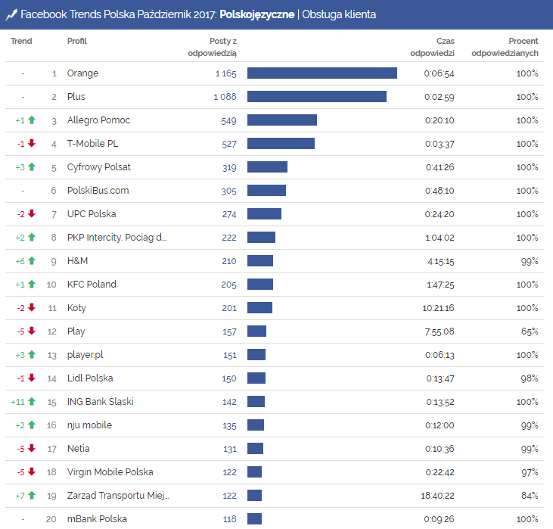This screenshot has height=529, width=553.
Task: Click the trend chart icon in header
Action: (11, 14)
